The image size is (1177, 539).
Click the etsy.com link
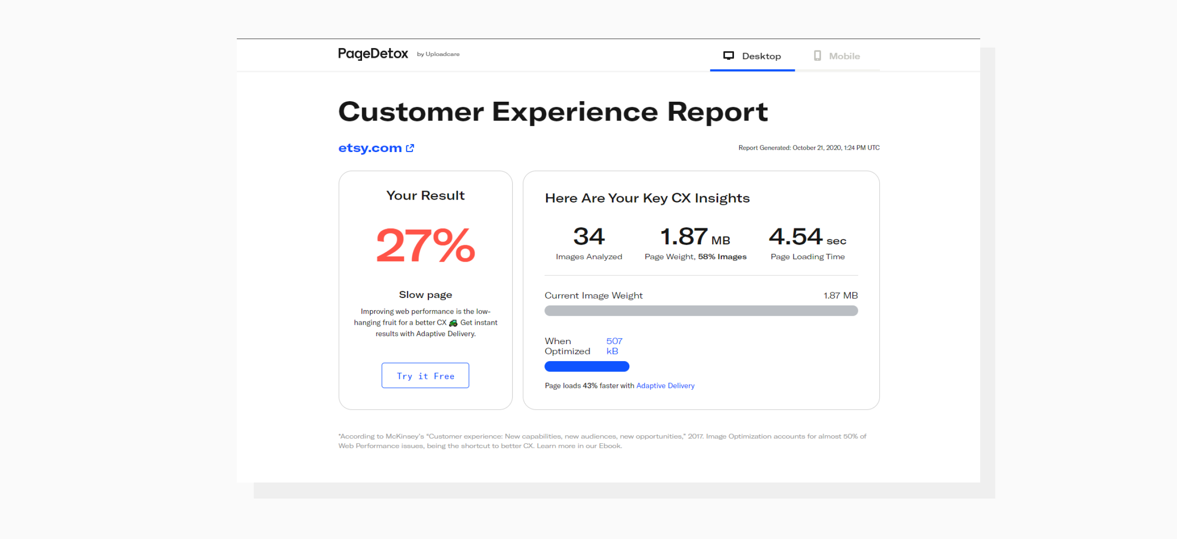(369, 148)
